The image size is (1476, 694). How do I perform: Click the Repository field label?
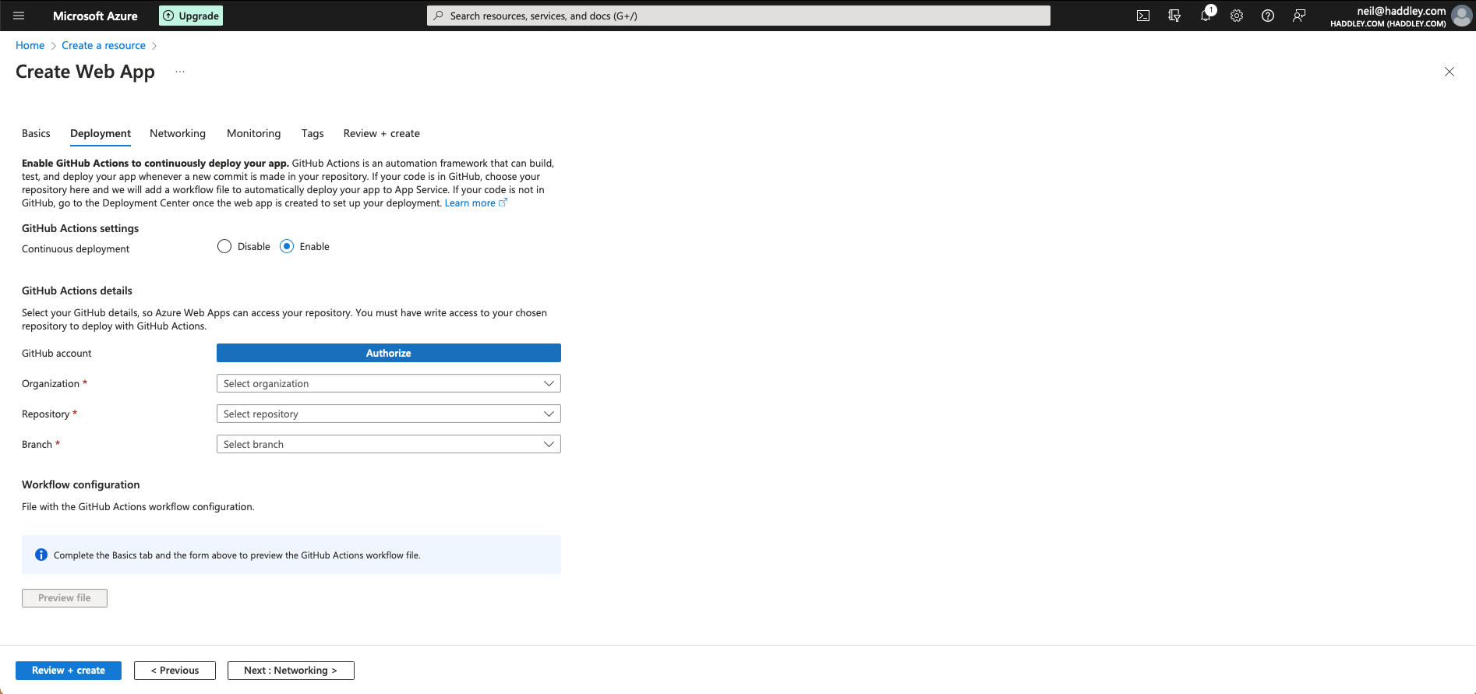pyautogui.click(x=46, y=414)
